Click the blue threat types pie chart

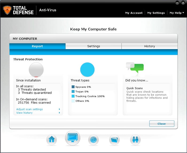87,70
